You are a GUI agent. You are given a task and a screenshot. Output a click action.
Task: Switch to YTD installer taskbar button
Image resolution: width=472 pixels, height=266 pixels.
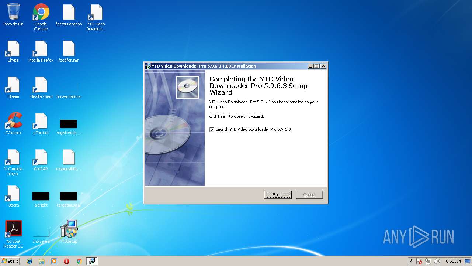[x=92, y=261]
